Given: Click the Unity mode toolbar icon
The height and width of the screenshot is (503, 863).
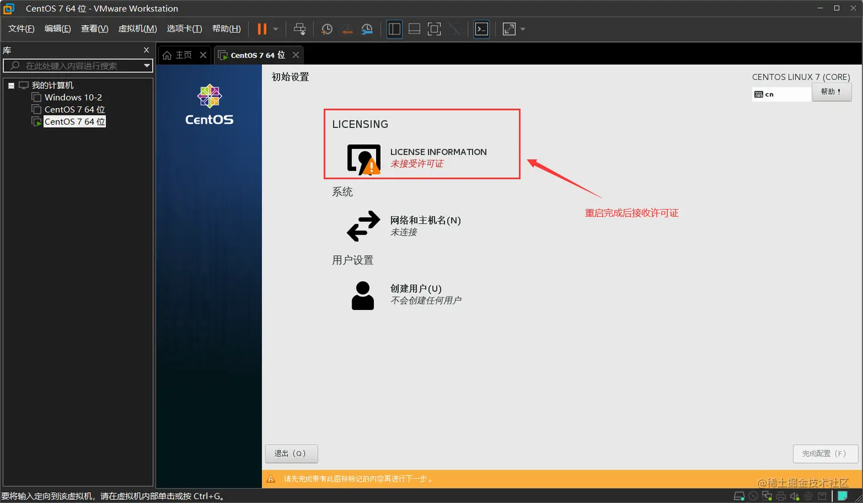Looking at the screenshot, I should [x=454, y=29].
